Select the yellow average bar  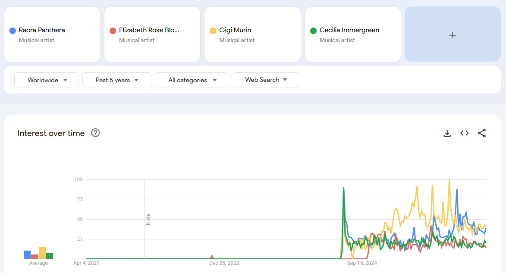click(x=42, y=253)
